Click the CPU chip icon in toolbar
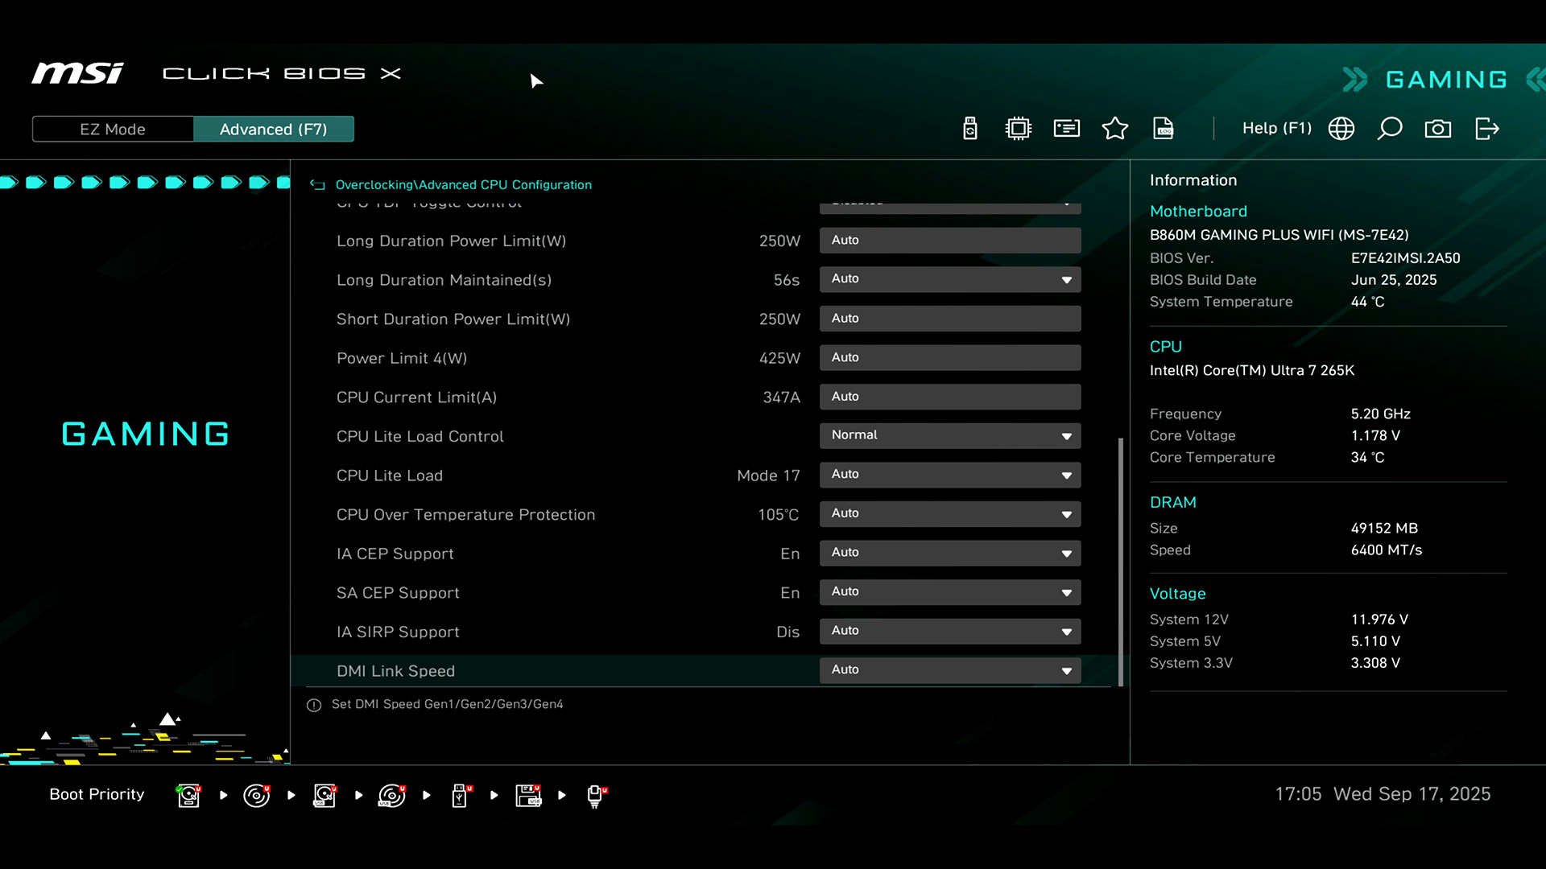This screenshot has width=1546, height=869. pyautogui.click(x=1018, y=129)
